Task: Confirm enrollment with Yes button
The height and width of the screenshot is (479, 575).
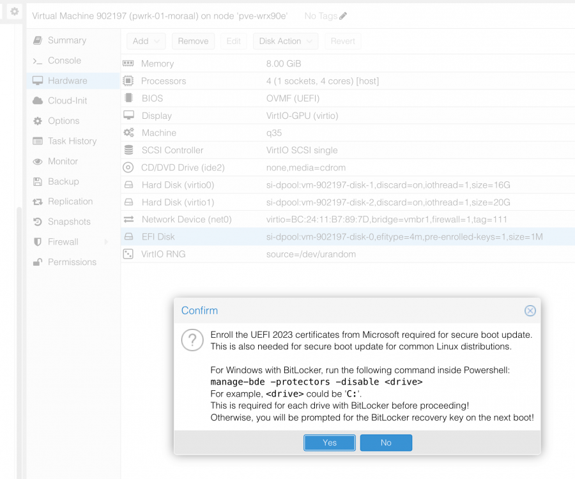Action: (x=329, y=443)
